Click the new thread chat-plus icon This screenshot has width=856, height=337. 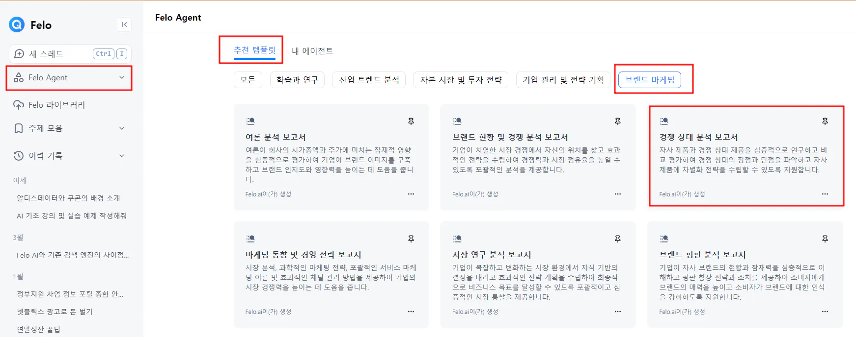click(x=19, y=54)
